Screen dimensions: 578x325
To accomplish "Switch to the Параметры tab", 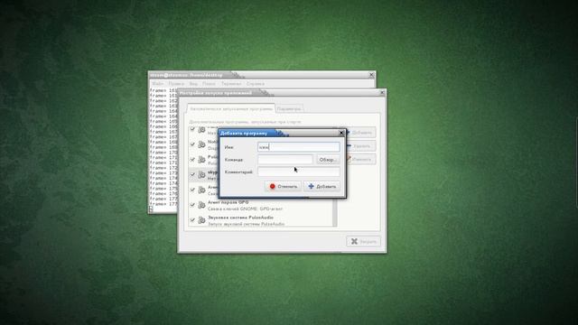I will click(289, 109).
